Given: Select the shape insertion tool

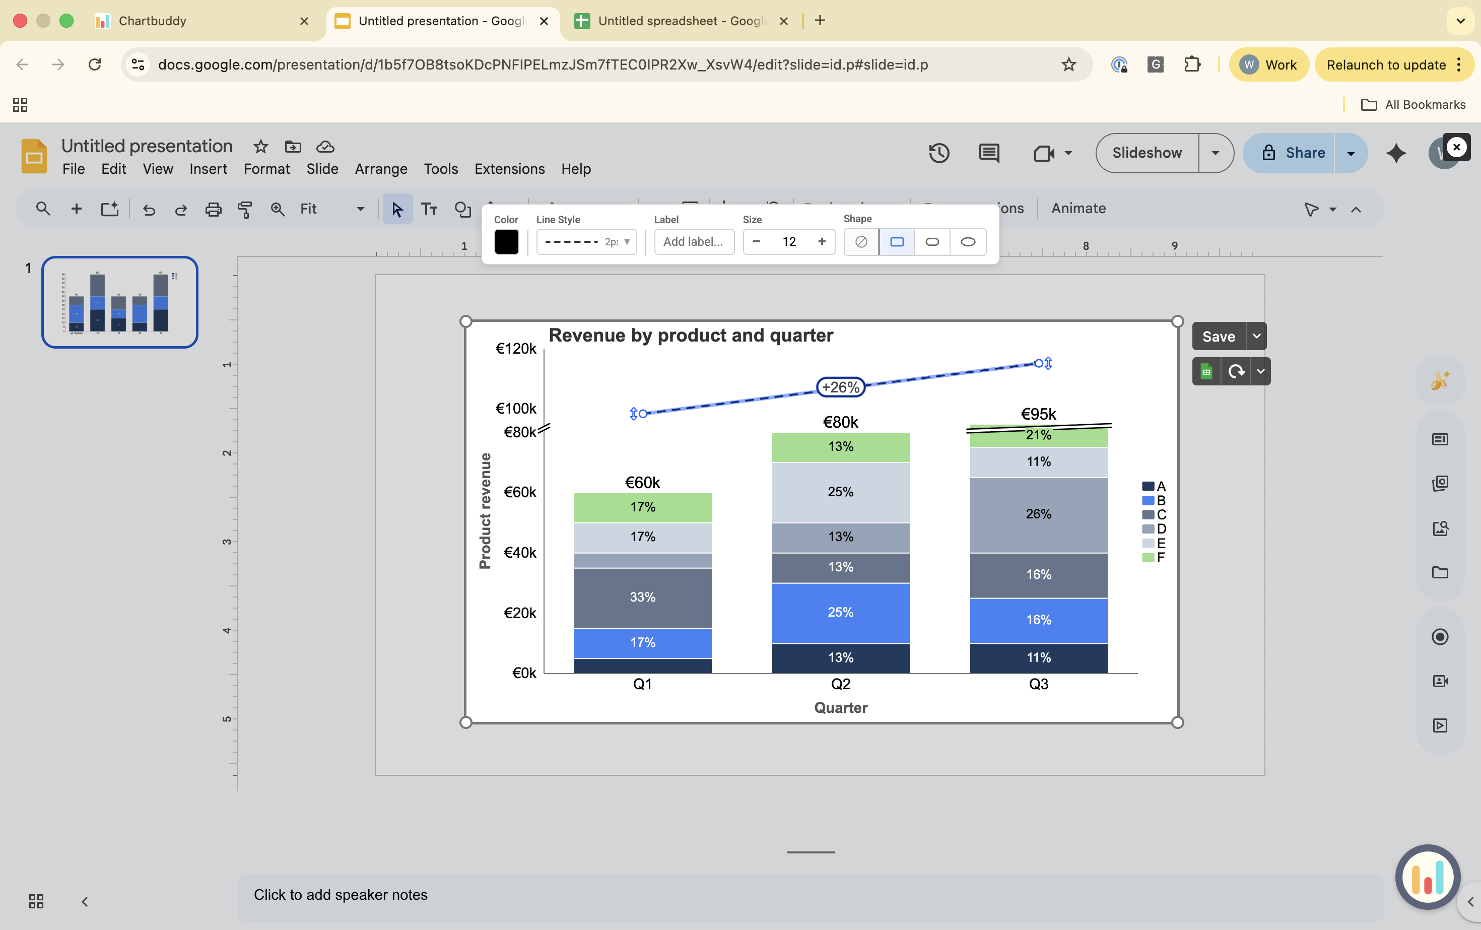Looking at the screenshot, I should coord(462,210).
